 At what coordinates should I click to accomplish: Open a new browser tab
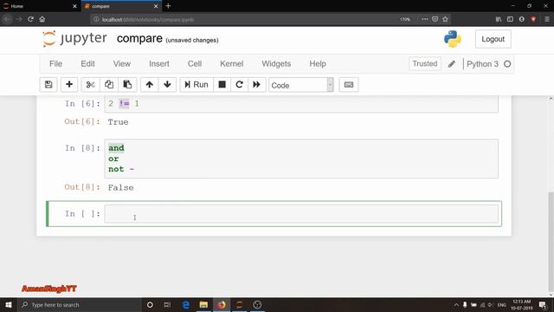(x=168, y=6)
